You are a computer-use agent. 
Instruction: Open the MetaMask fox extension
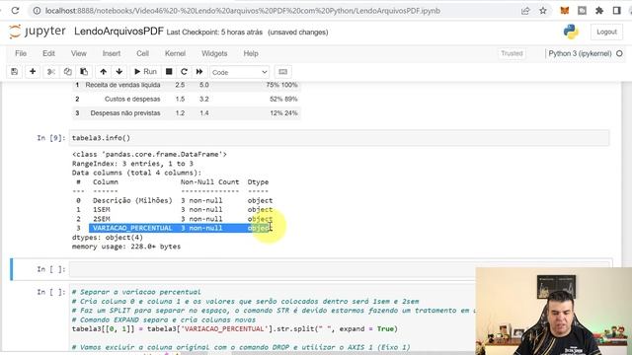(x=565, y=11)
